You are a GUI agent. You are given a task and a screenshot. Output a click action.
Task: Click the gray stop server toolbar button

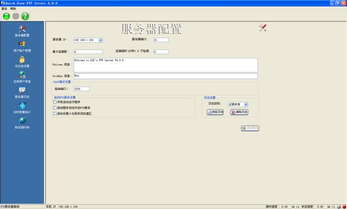[x=16, y=16]
